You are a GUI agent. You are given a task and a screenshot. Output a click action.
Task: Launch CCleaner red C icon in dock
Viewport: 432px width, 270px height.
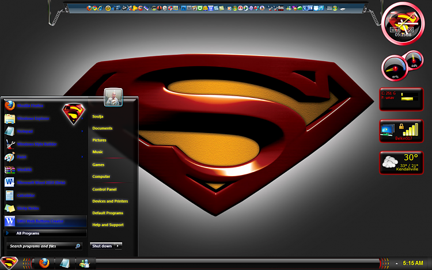(x=141, y=8)
